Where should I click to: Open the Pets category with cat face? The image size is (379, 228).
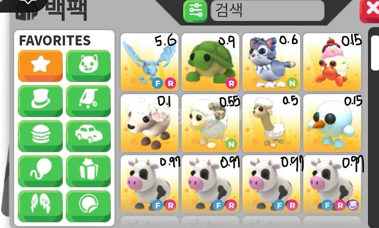pos(88,66)
